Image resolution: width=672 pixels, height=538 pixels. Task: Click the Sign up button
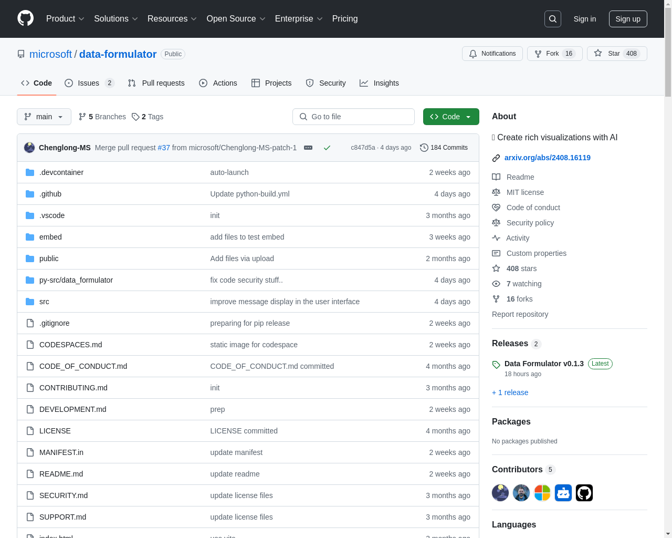pyautogui.click(x=628, y=19)
